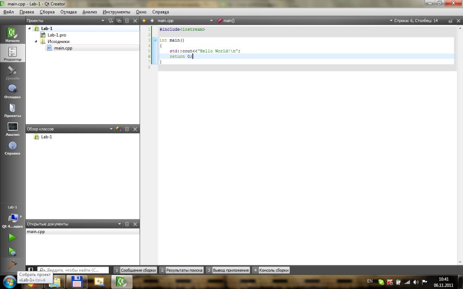Show the Консоль сборки pane
This screenshot has width=463, height=289.
(271, 270)
